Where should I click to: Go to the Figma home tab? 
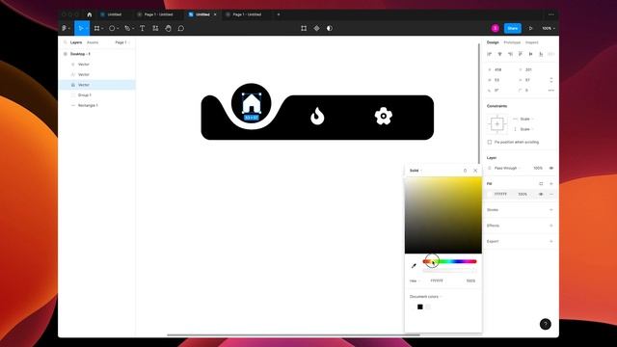tap(90, 14)
